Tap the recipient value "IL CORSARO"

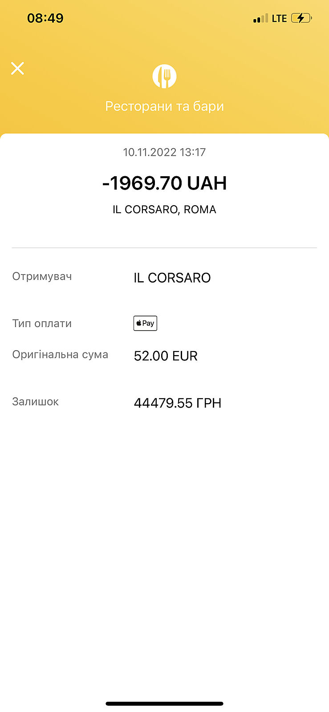pyautogui.click(x=172, y=278)
